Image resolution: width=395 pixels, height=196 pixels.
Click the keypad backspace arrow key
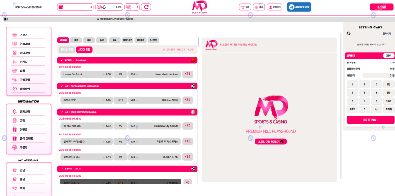coord(376,109)
